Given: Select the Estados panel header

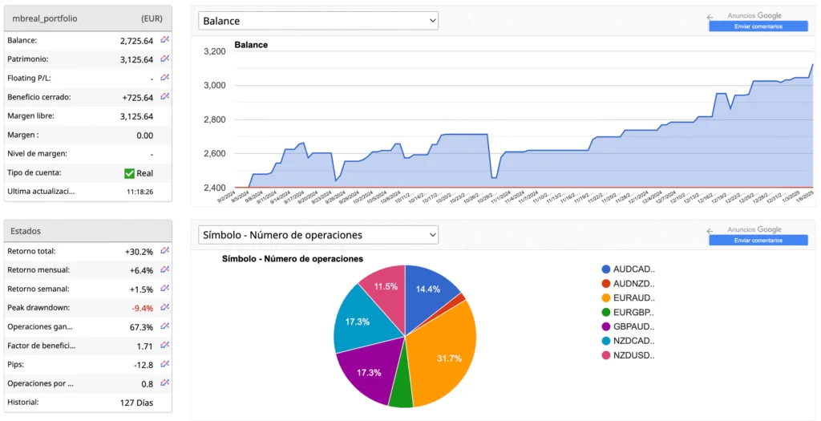Looking at the screenshot, I should click(x=87, y=231).
